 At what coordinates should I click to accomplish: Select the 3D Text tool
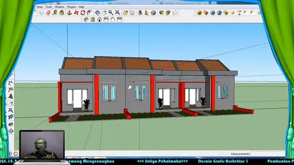tap(11, 96)
